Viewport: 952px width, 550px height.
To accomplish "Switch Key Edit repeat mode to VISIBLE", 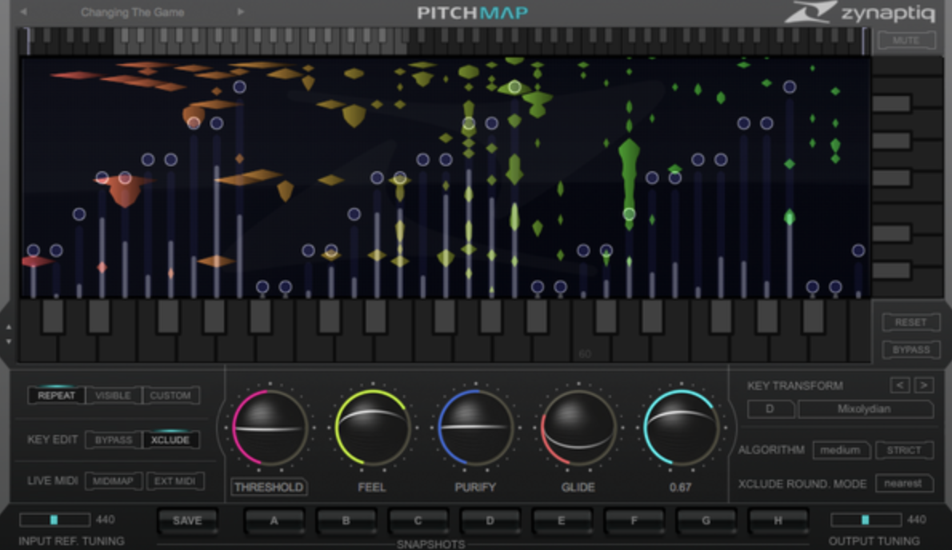I will pyautogui.click(x=114, y=395).
